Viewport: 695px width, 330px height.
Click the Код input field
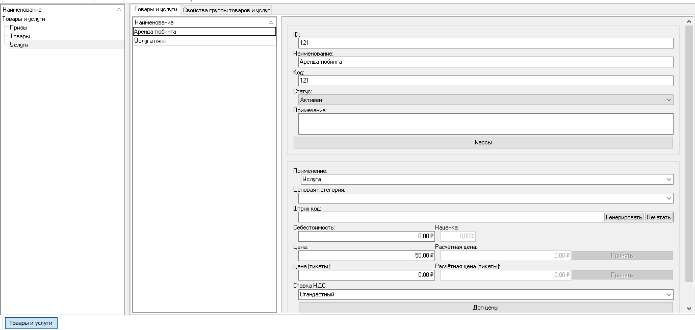tap(485, 81)
